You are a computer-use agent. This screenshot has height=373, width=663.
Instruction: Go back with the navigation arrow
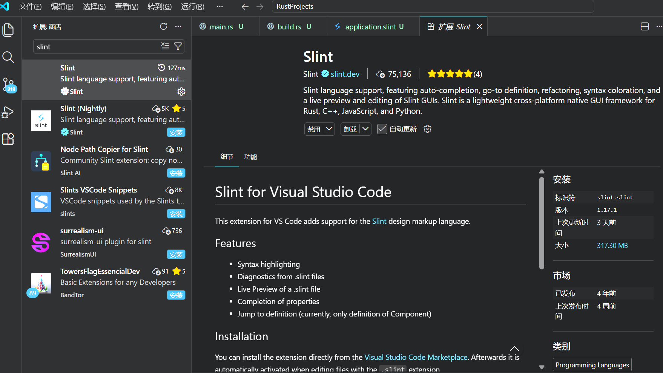coord(245,6)
